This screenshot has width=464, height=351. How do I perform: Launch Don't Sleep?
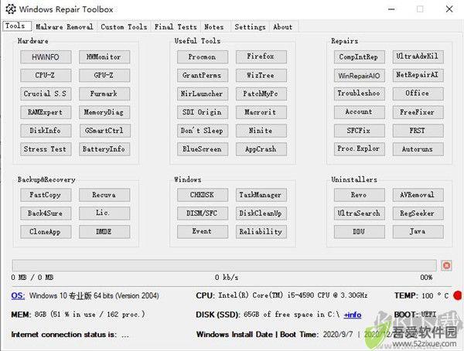[203, 131]
